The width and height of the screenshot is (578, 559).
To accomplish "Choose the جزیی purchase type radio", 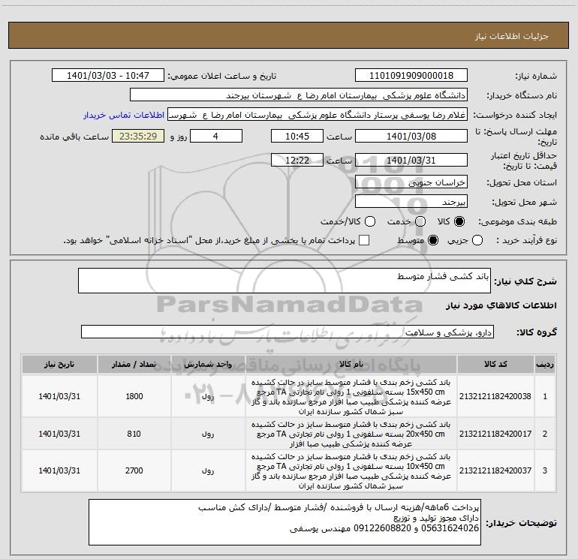I will [477, 240].
